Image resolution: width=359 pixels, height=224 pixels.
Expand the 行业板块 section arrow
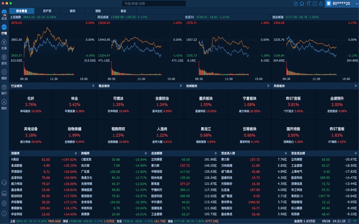click(93, 85)
